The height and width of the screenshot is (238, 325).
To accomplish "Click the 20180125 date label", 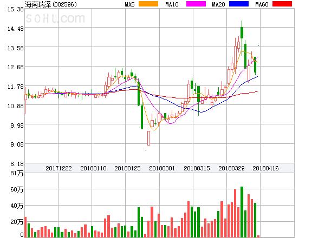I will [x=127, y=168].
